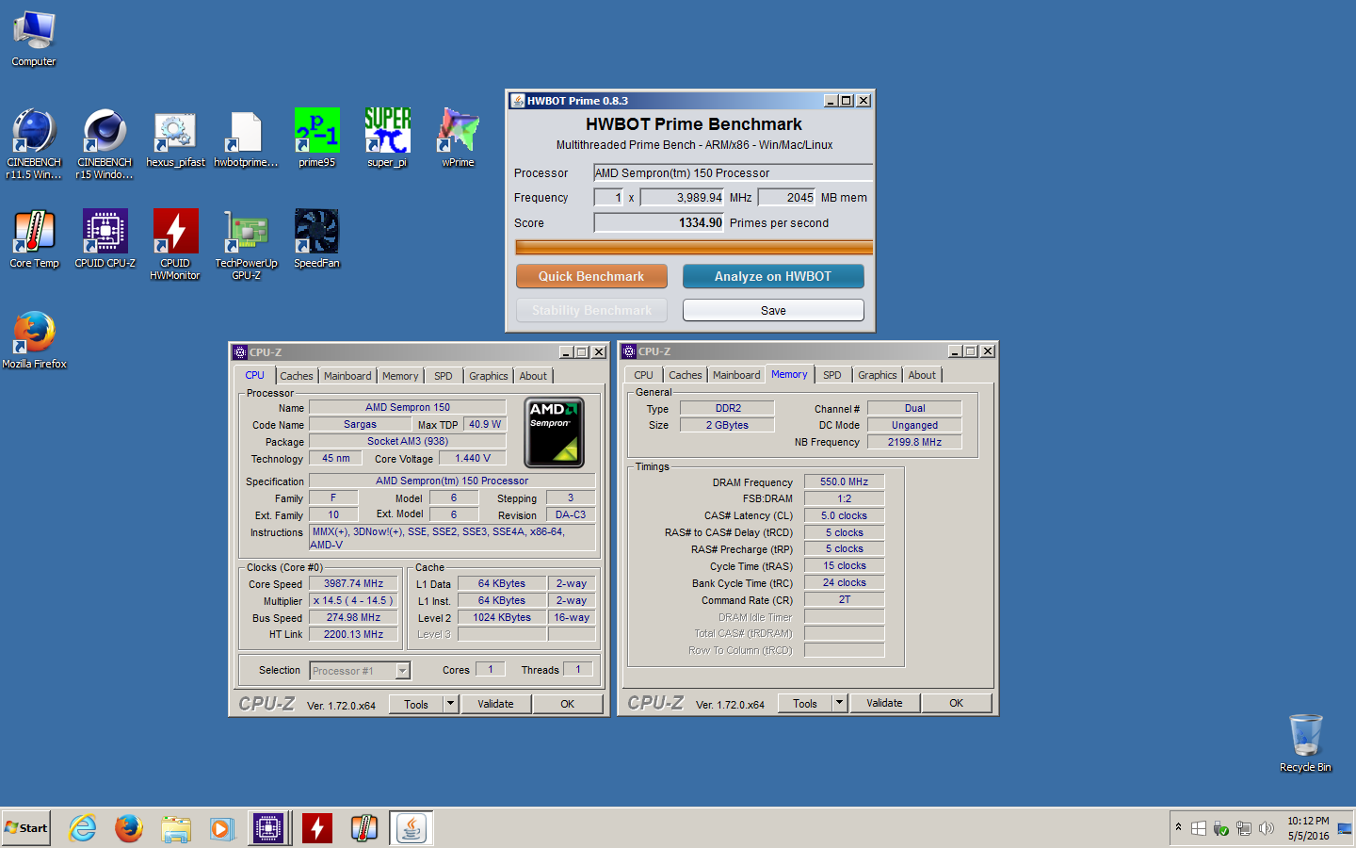Open CINEBENCH r15 desktop shortcut
Screen dimensions: 1356x848
(x=105, y=144)
